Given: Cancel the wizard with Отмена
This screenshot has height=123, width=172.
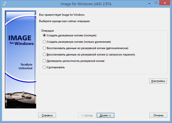Looking at the screenshot, I should (158, 115).
